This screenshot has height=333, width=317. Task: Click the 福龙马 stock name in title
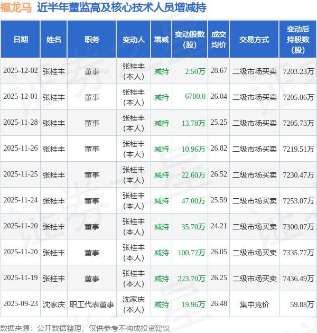(x=16, y=7)
